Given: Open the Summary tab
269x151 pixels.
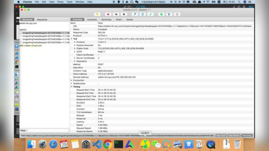Looking at the screenshot, I should click(x=106, y=19).
